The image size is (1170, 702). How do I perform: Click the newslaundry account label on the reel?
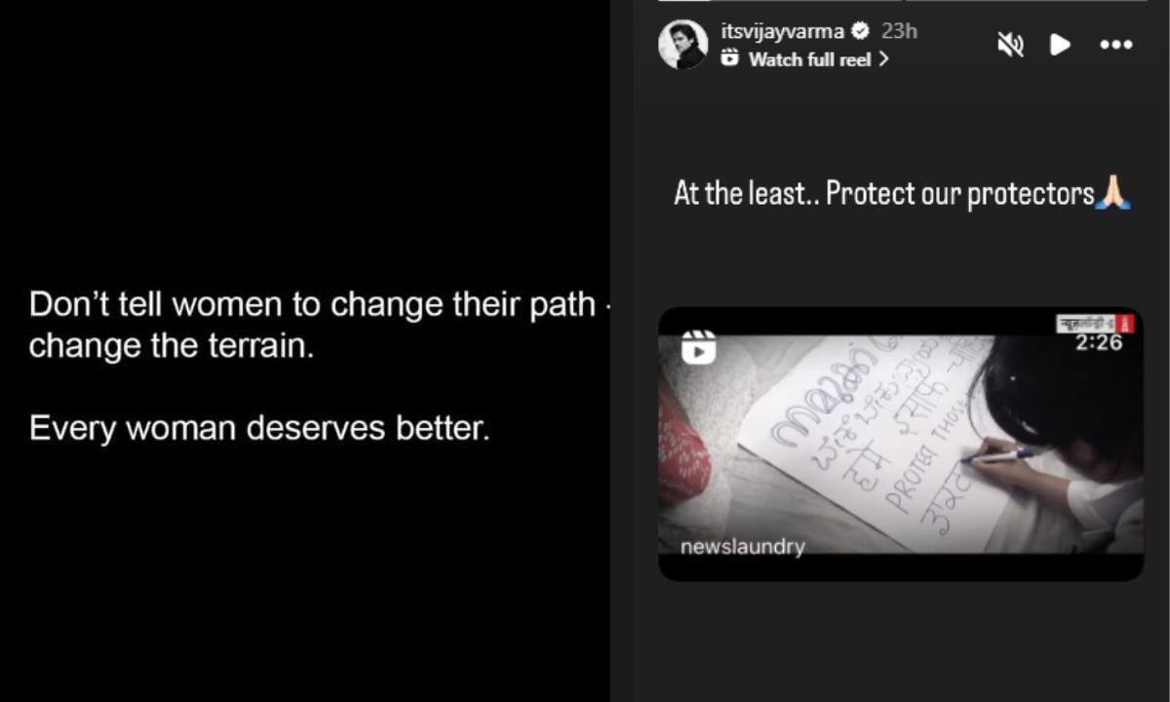[743, 547]
